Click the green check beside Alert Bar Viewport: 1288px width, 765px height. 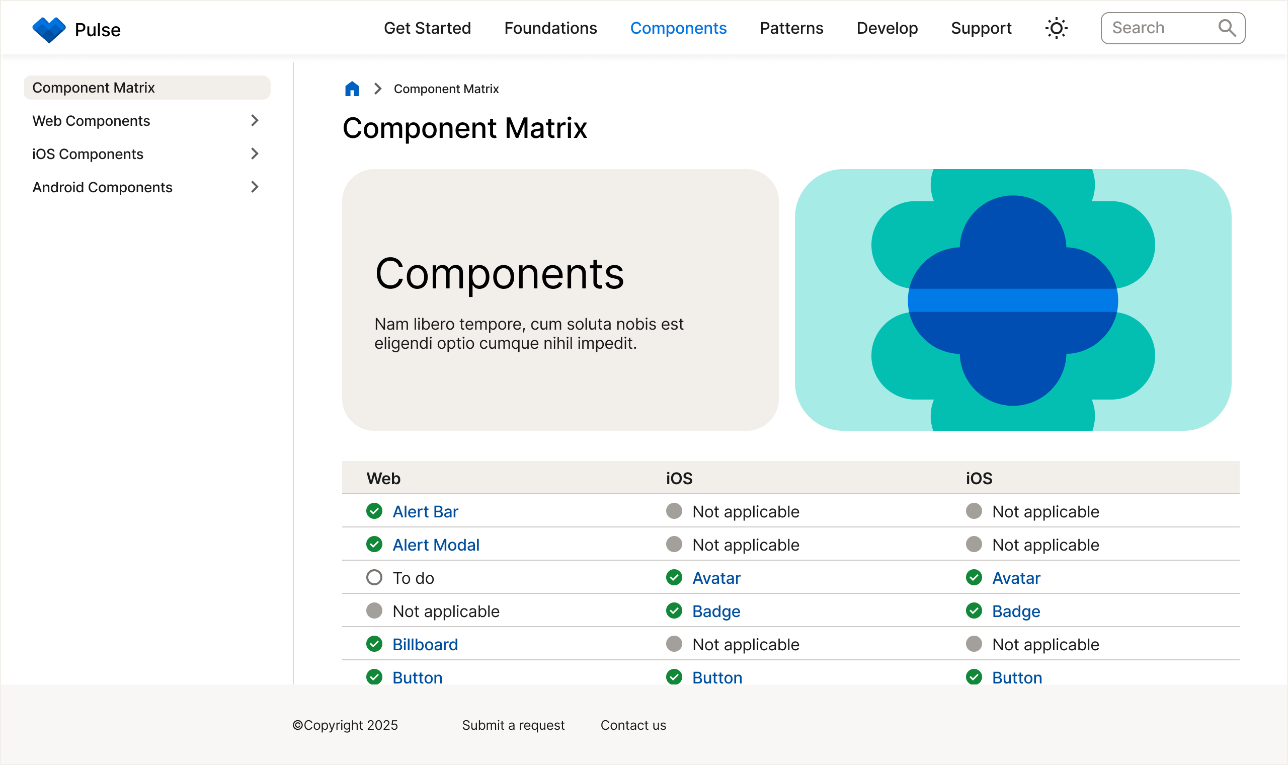coord(374,511)
